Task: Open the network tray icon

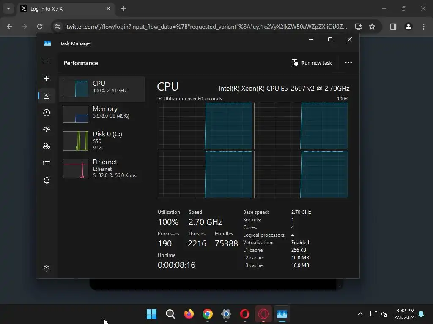Action: click(373, 314)
